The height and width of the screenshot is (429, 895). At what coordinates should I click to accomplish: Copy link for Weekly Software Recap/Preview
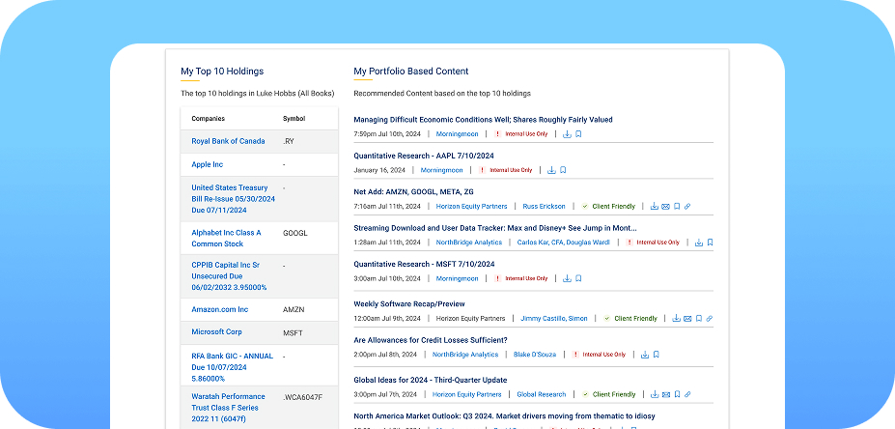click(710, 319)
